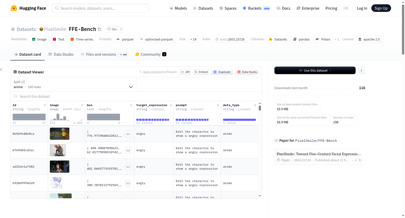Viewport: 405px width, 218px height.
Task: Focus the main search models field
Action: coord(101,8)
